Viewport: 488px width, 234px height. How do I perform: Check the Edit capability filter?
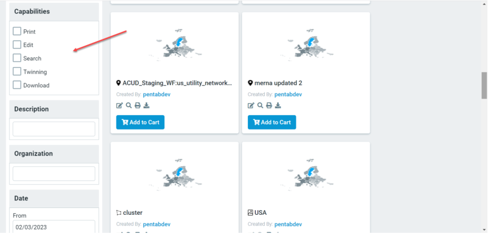[x=17, y=45]
